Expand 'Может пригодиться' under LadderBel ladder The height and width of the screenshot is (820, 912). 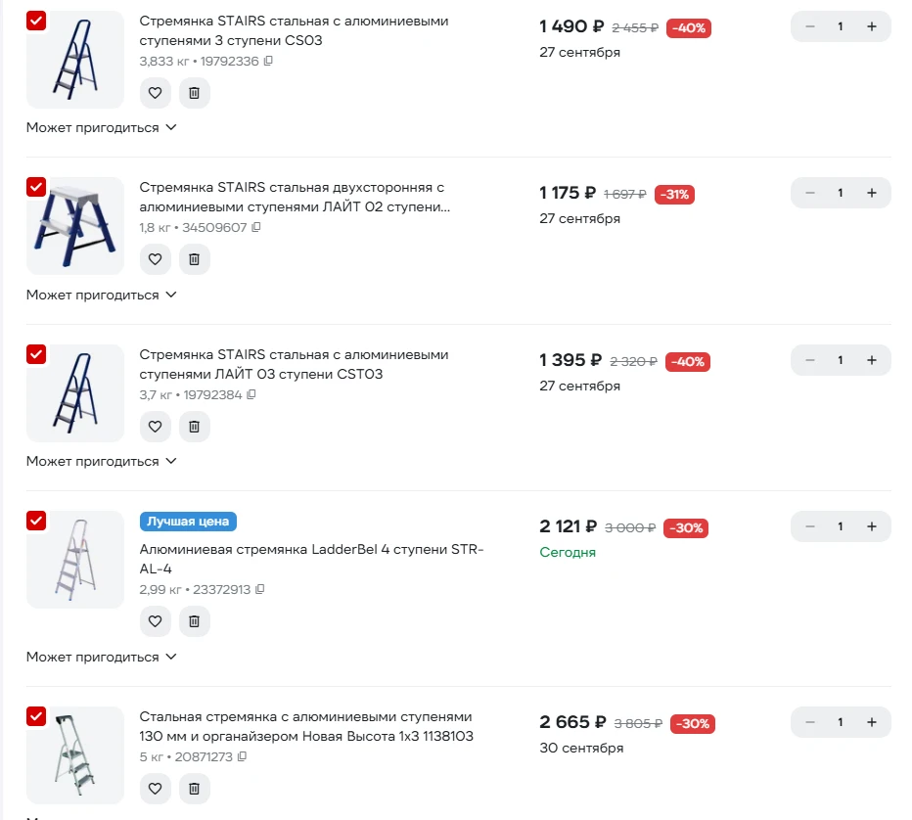[101, 657]
